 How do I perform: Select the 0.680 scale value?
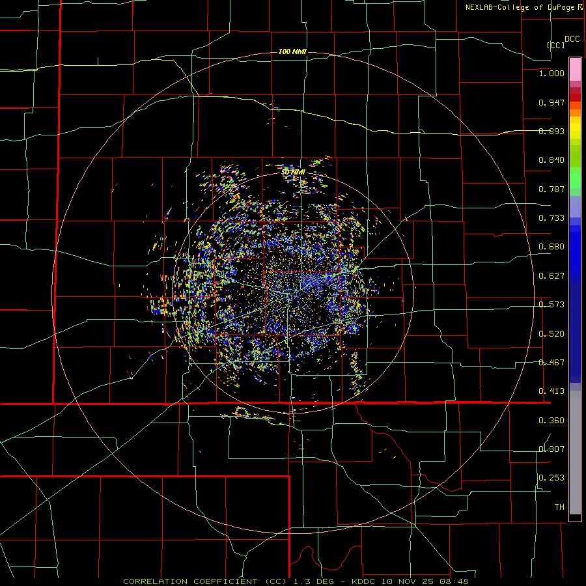click(x=551, y=247)
